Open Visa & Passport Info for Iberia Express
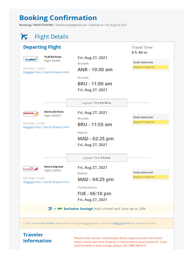Viewport: 193px width, 258px height. 56,182
